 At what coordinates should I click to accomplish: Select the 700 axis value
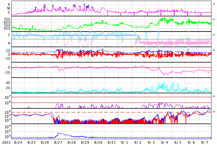pyautogui.click(x=7, y=19)
